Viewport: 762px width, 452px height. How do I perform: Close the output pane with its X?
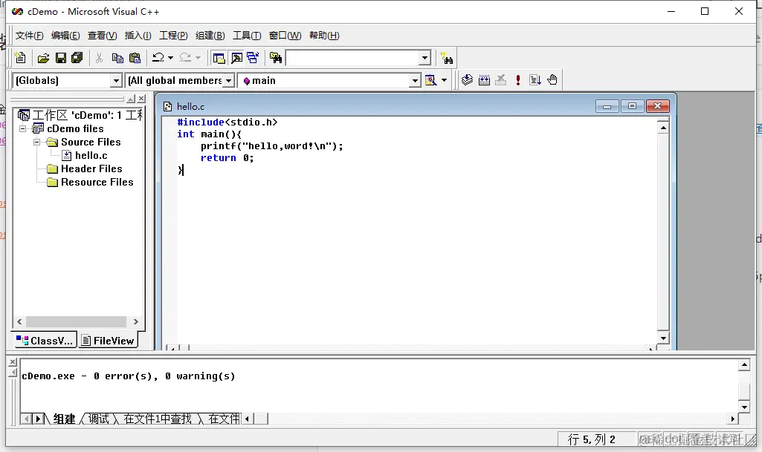pyautogui.click(x=13, y=362)
